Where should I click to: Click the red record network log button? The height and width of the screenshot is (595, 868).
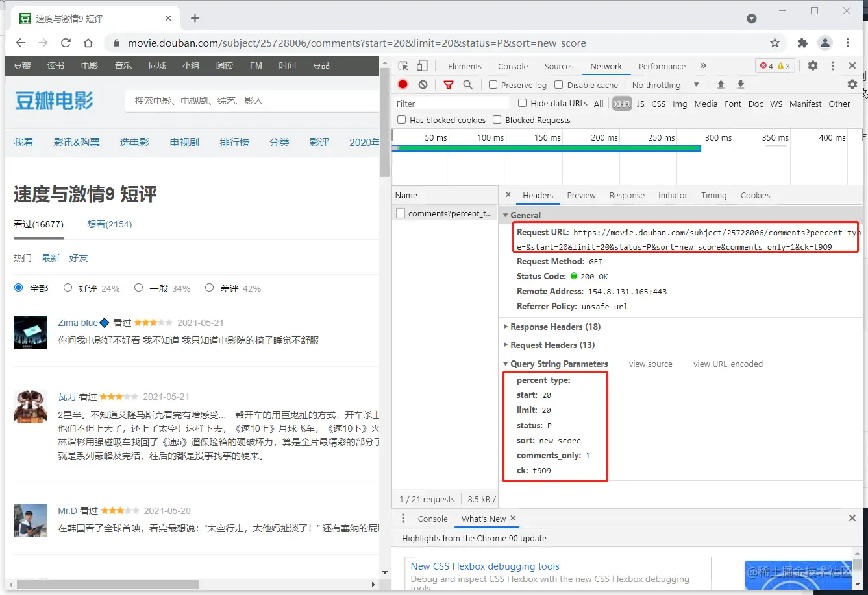(x=403, y=84)
